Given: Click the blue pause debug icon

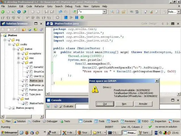Looking at the screenshot, I should (x=77, y=18).
